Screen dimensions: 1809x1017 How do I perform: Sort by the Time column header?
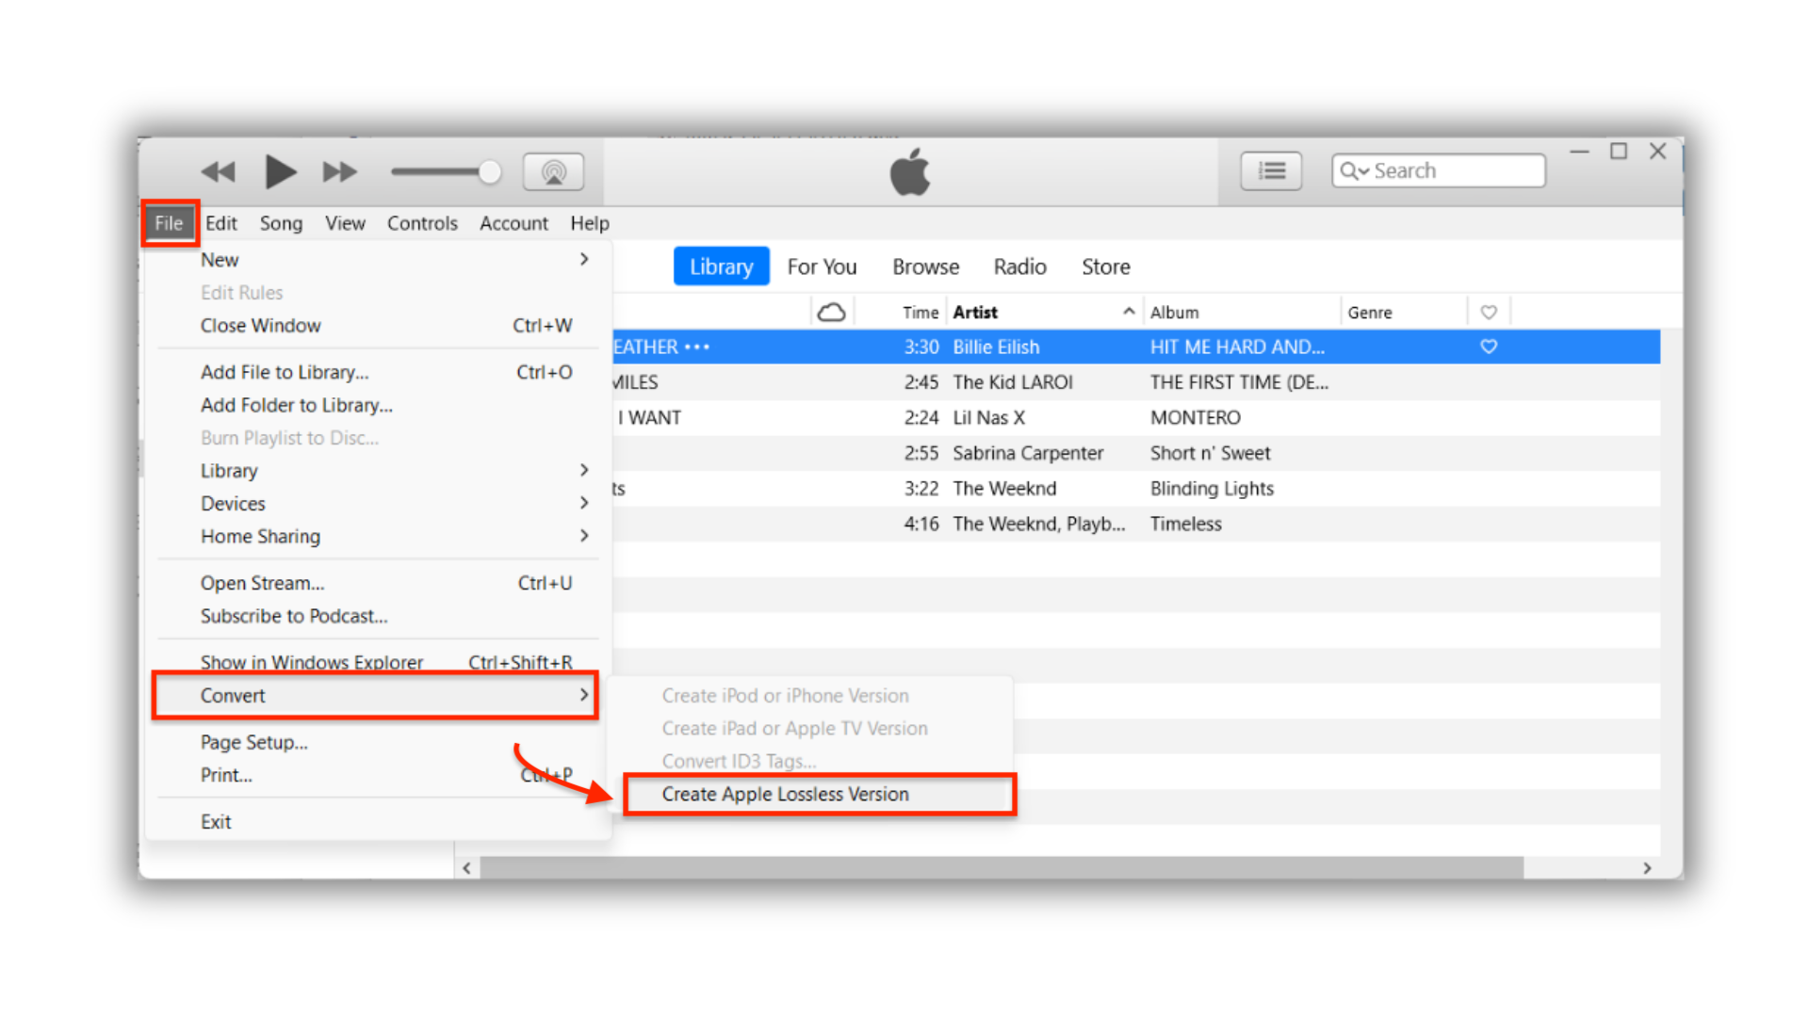click(x=920, y=312)
